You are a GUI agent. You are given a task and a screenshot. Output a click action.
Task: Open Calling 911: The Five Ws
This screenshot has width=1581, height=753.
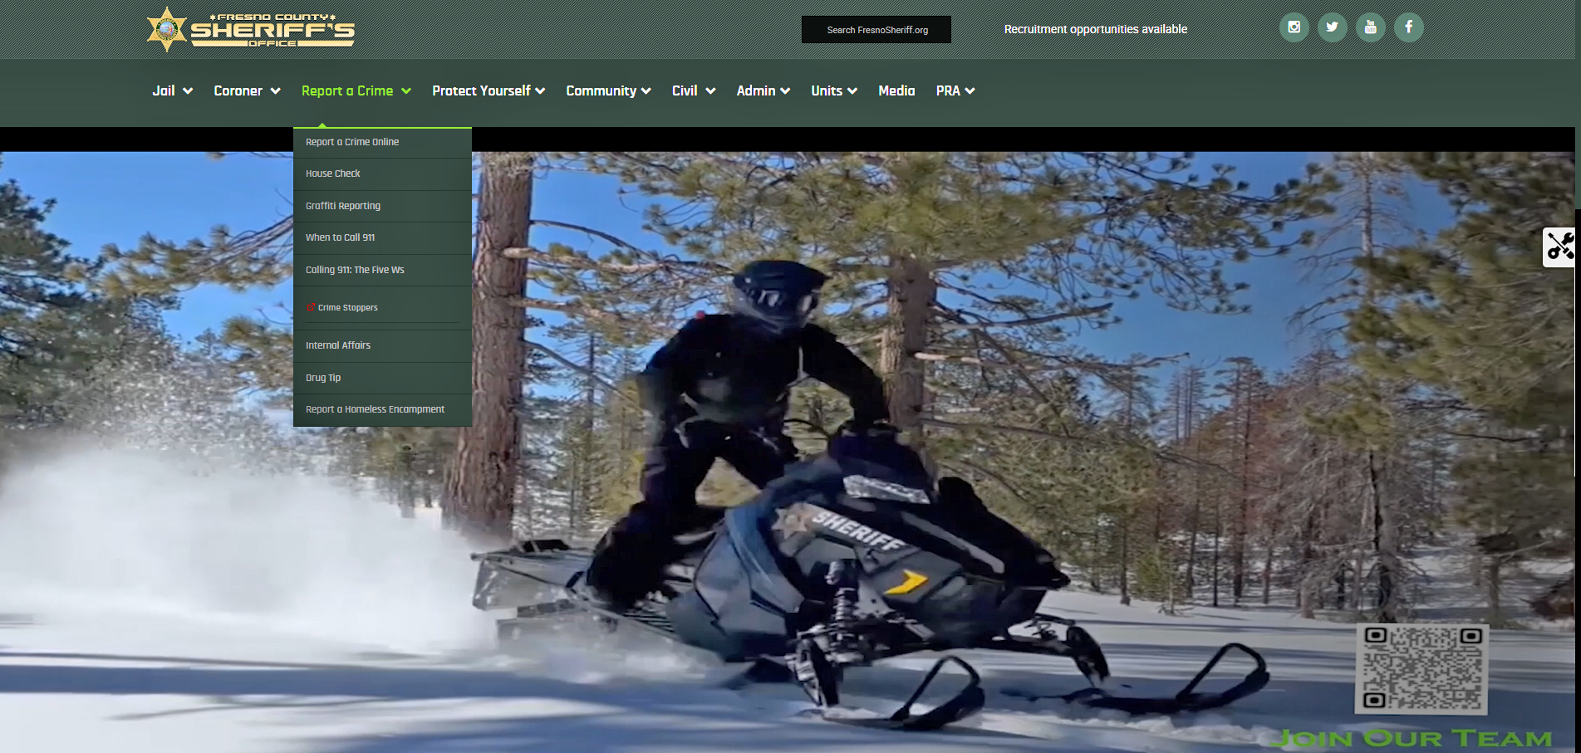pos(382,270)
